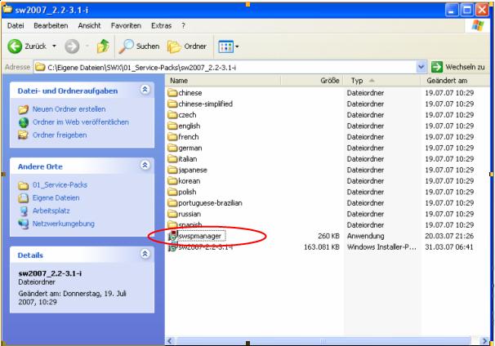
Task: Sort by the Typ column header
Action: click(381, 81)
